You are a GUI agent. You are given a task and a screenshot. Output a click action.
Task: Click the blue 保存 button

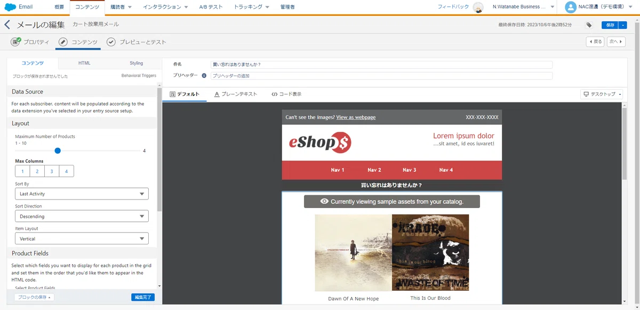point(610,25)
